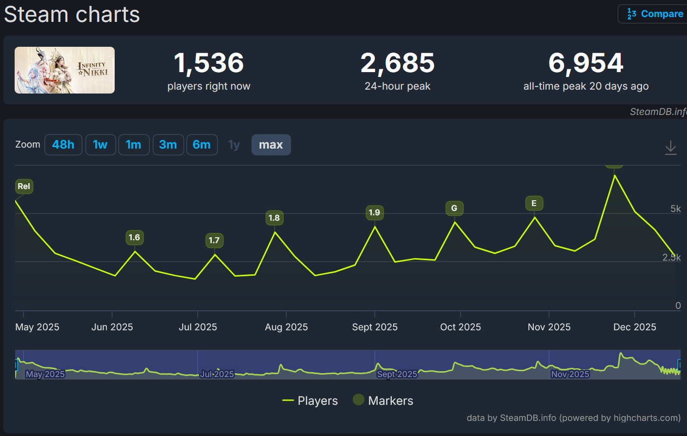
Task: Click the Oct 2025 axis label
Action: (x=461, y=327)
